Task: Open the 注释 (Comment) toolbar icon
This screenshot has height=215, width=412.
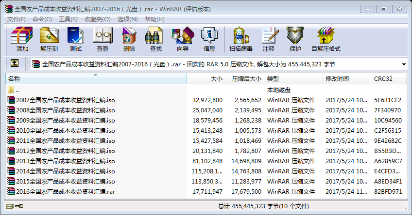Action: (270, 35)
